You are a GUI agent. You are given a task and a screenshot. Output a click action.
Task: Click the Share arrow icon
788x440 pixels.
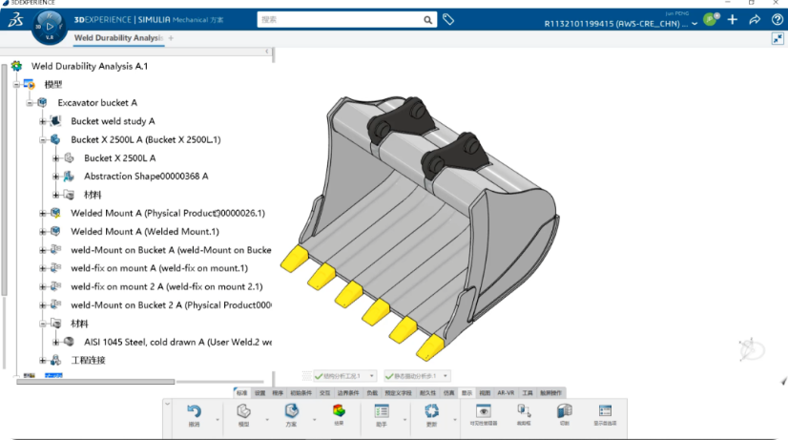(755, 20)
